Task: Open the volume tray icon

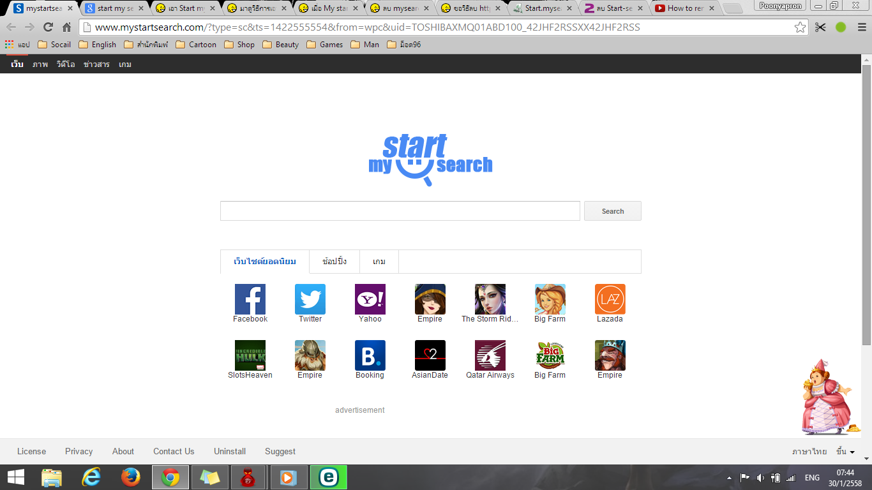Action: 760,477
